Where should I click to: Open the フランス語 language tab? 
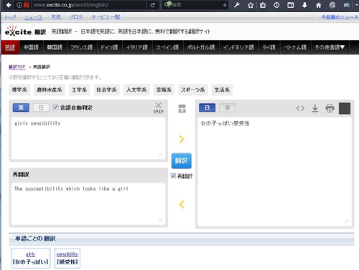[x=82, y=47]
